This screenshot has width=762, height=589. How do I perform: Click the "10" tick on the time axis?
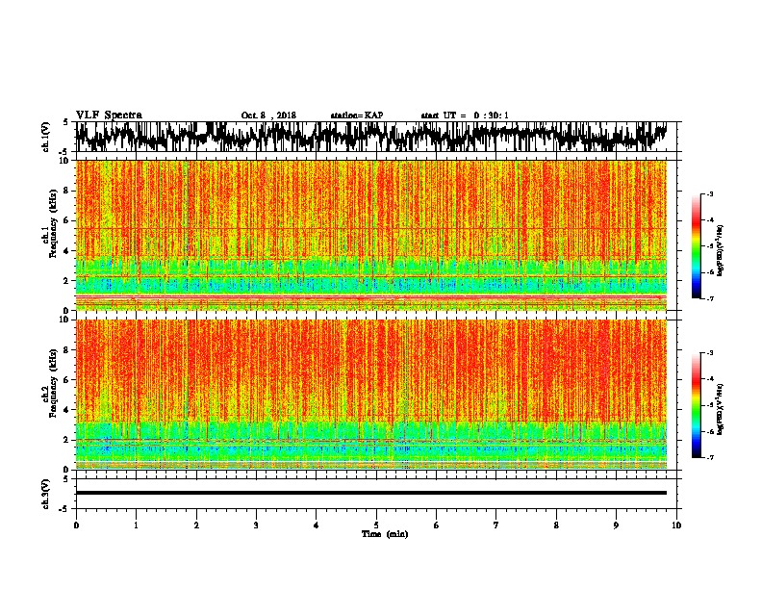676,525
